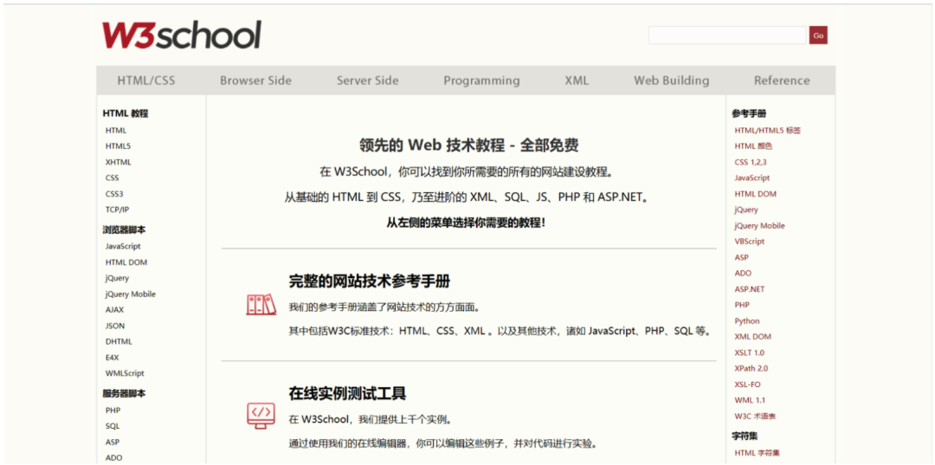Screen dimensions: 935x465
Task: Open the Browser Side navigation tab
Action: click(x=255, y=81)
